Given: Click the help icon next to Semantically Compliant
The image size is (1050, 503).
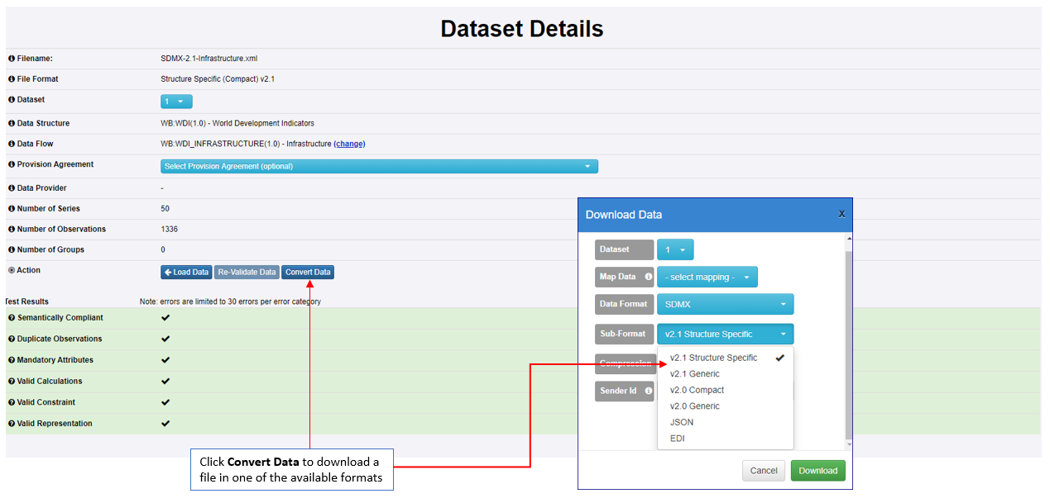Looking at the screenshot, I should pos(12,318).
